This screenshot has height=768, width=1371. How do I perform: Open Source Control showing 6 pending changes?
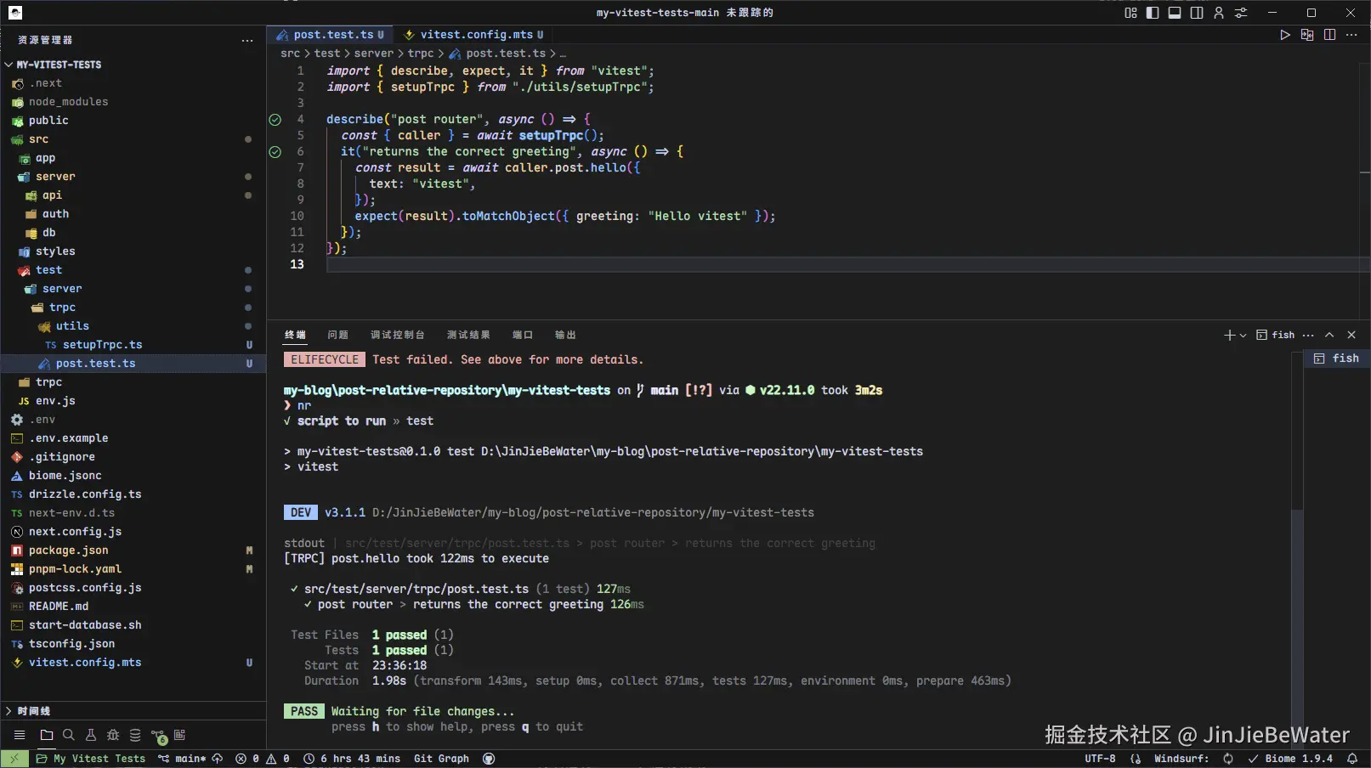pyautogui.click(x=158, y=735)
